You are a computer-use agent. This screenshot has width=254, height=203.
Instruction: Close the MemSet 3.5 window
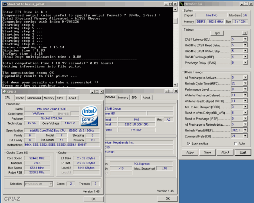coord(251,4)
